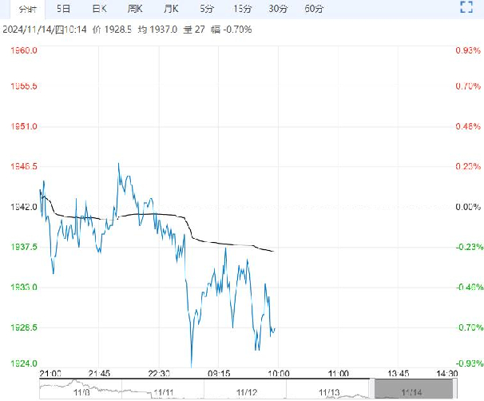
Task: Click the black average price line
Action: click(x=160, y=214)
